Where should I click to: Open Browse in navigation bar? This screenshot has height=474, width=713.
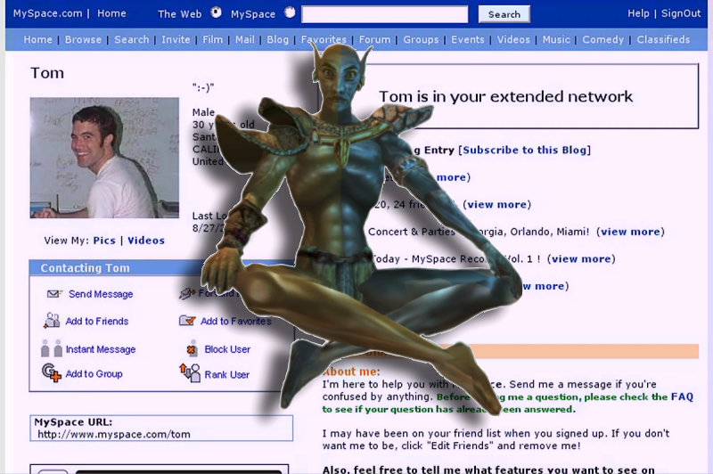83,39
